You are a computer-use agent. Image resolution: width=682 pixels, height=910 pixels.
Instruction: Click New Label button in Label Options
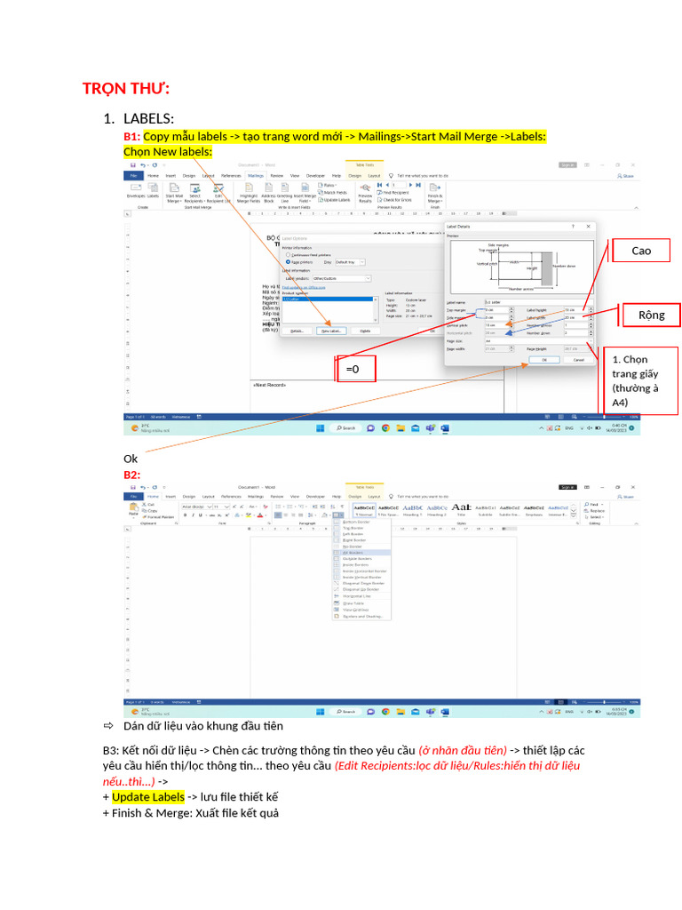[331, 331]
